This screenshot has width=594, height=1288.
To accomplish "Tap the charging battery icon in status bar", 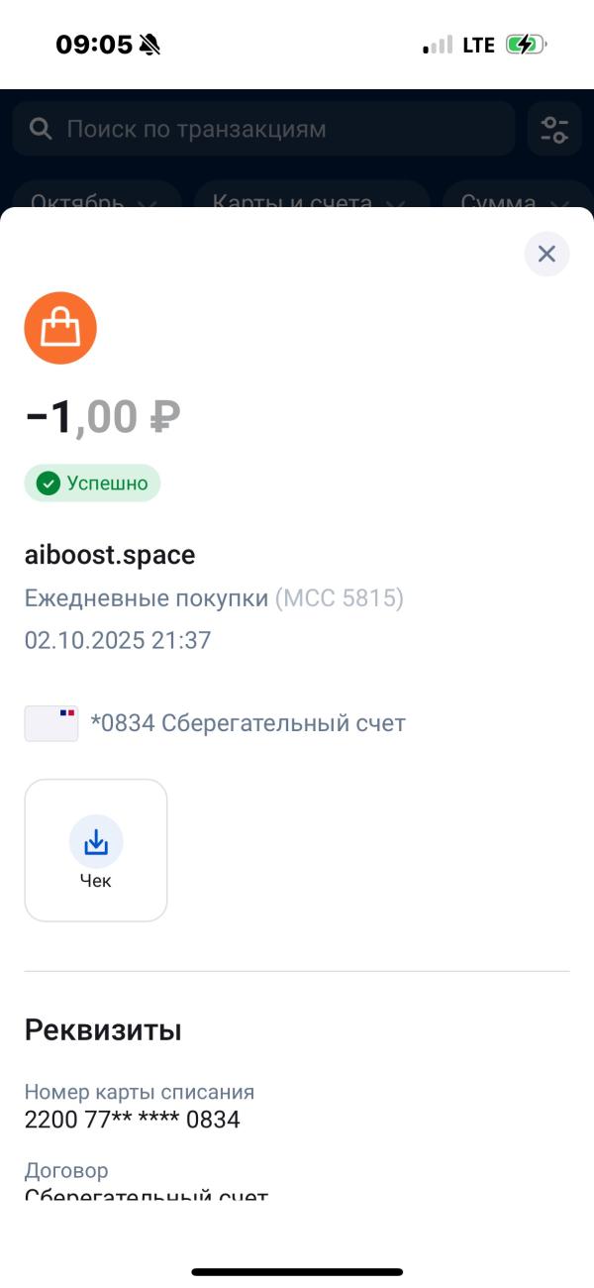I will 528,44.
